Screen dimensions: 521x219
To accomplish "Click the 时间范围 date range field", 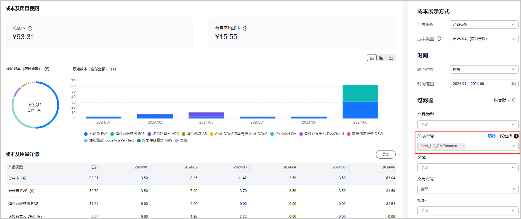I will 484,84.
